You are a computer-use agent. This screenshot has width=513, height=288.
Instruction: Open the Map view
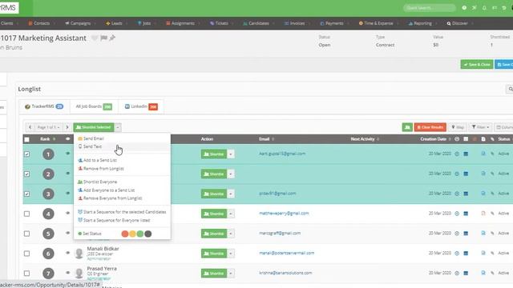coord(458,127)
